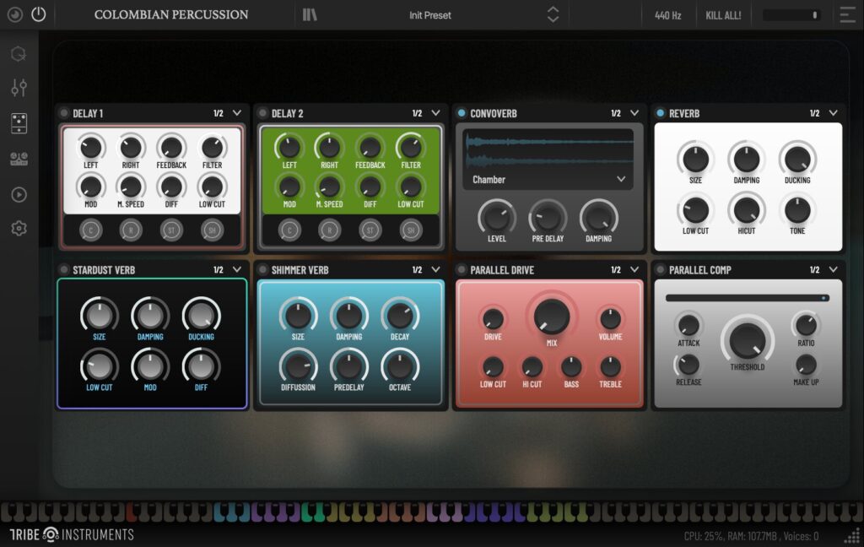Open the effects pedal page in sidebar
Viewport: 864px width, 547px height.
tap(19, 123)
